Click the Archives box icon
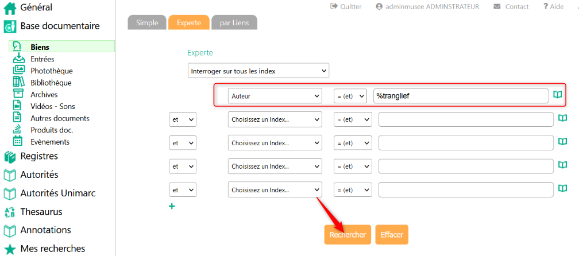 tap(18, 94)
